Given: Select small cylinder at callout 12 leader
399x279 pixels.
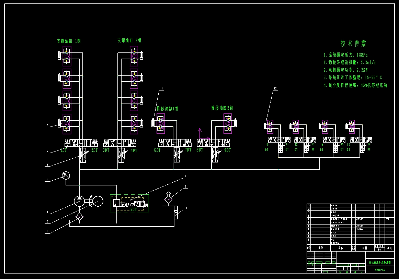Looking at the screenshot, I should [x=265, y=126].
